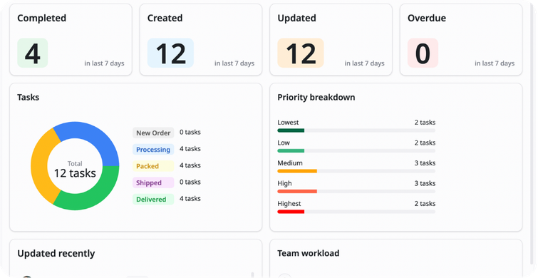Click the High priority label
Screen dimensions: 538x278
tap(284, 183)
